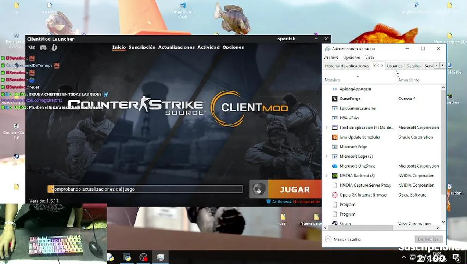Click the hexagon icon left of JUGAR
Image resolution: width=467 pixels, height=264 pixels.
pyautogui.click(x=259, y=190)
